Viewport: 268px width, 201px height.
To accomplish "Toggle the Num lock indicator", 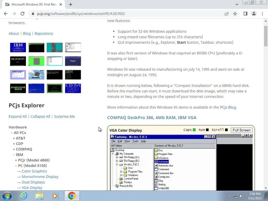I will [x=207, y=130].
